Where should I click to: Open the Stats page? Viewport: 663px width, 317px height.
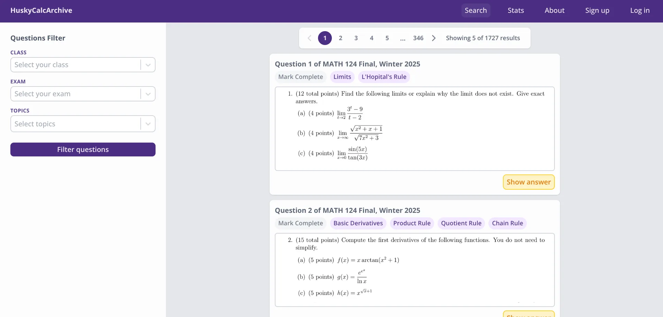click(x=516, y=10)
